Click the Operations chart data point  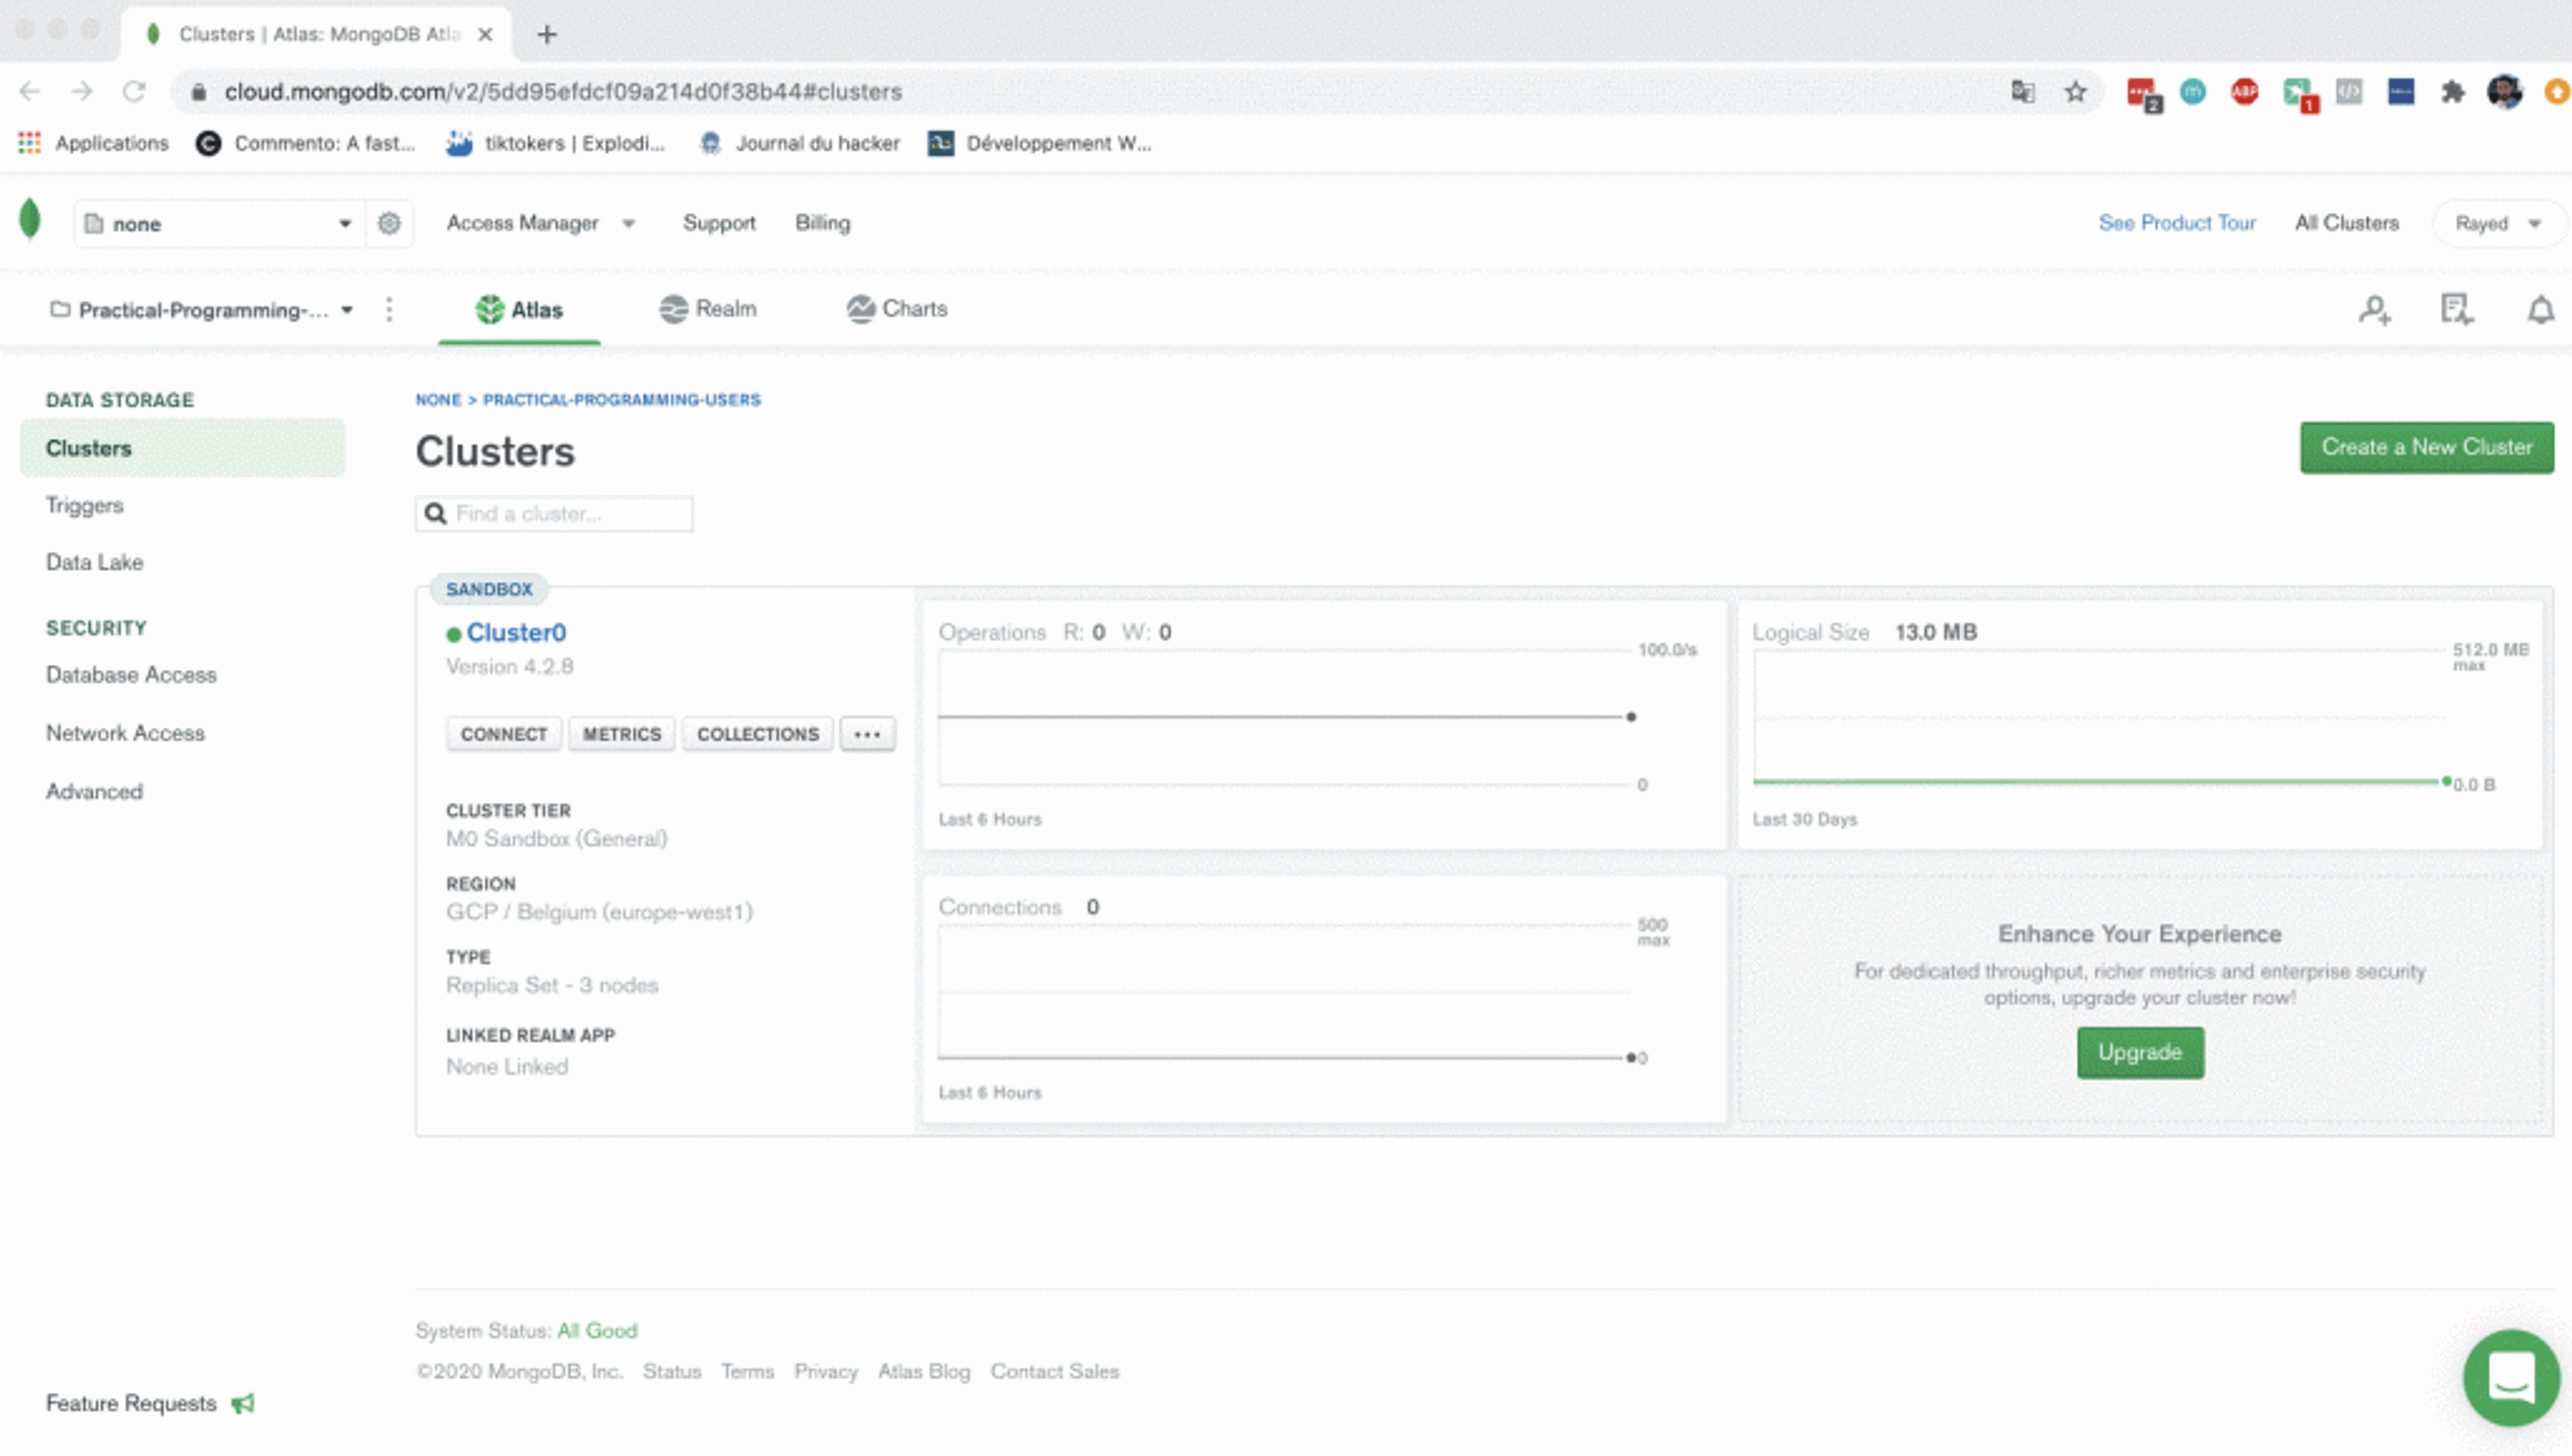pos(1631,717)
